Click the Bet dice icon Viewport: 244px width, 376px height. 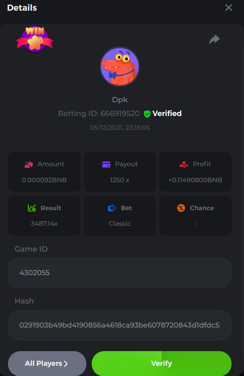point(112,208)
